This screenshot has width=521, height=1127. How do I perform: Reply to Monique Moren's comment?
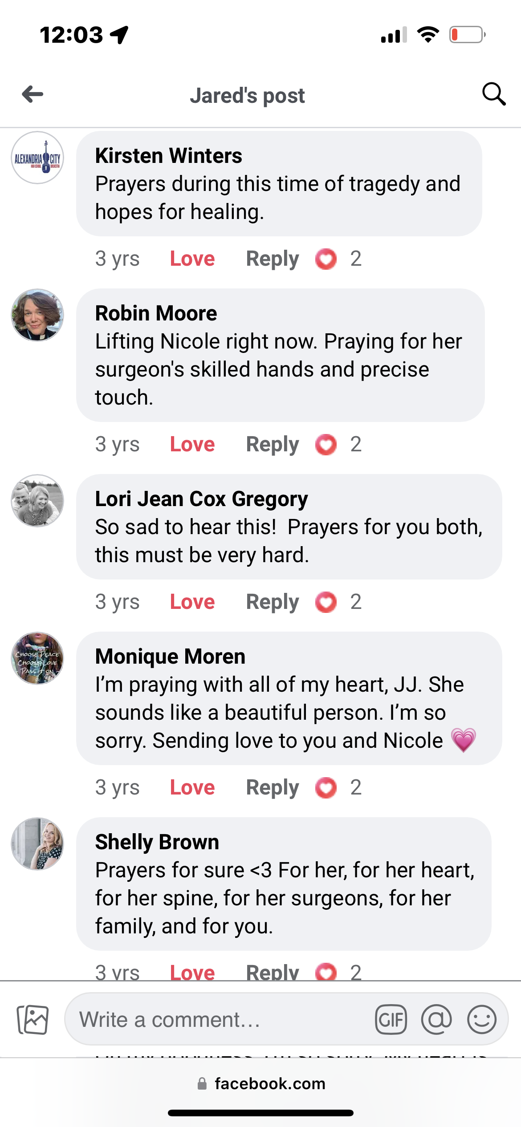pyautogui.click(x=273, y=788)
